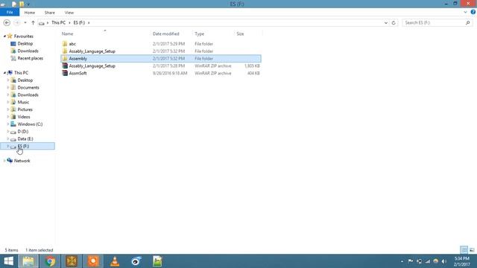
Task: Collapse the Favourites tree group
Action: (4, 36)
